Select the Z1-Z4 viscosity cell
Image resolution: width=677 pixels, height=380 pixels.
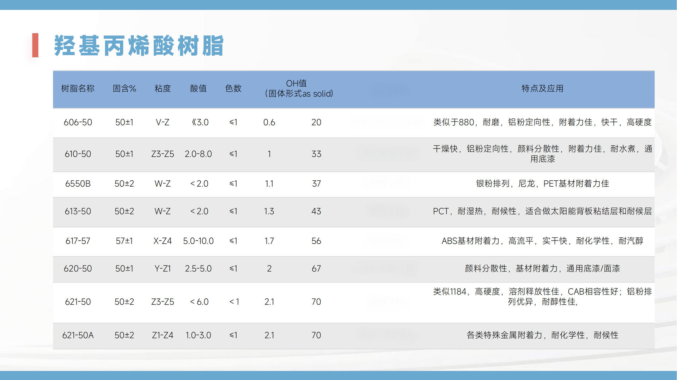coord(163,335)
